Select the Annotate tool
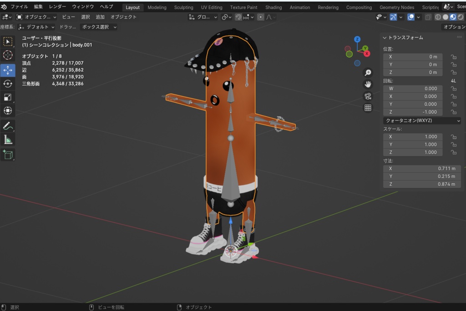The height and width of the screenshot is (311, 466). point(8,126)
